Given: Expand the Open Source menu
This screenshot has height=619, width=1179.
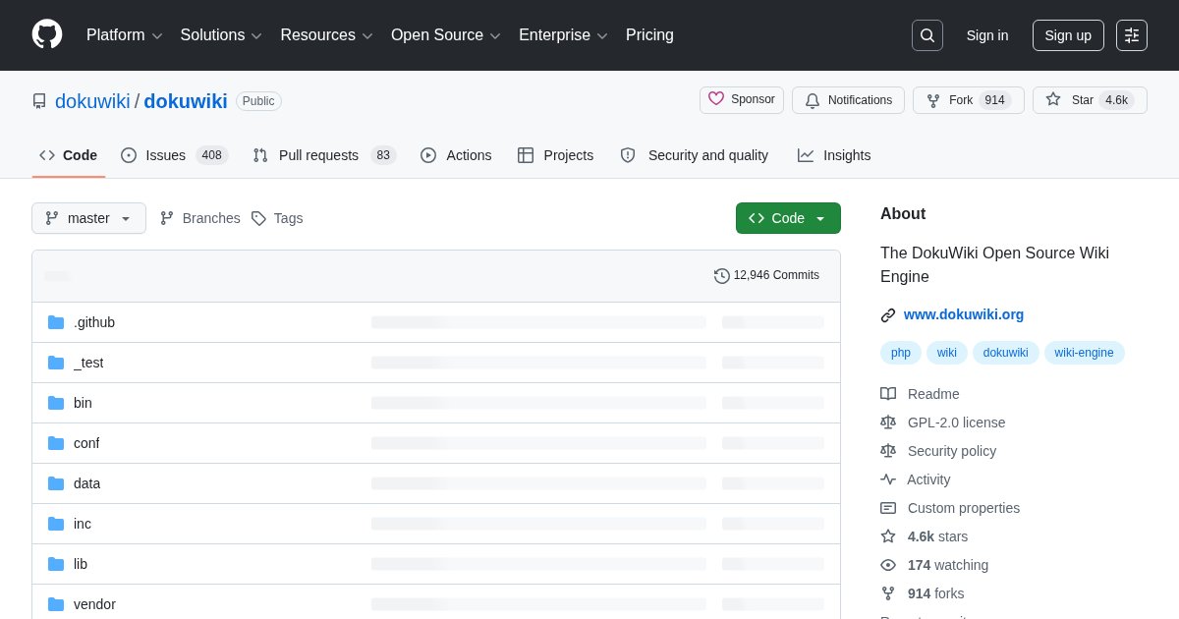Looking at the screenshot, I should 446,35.
